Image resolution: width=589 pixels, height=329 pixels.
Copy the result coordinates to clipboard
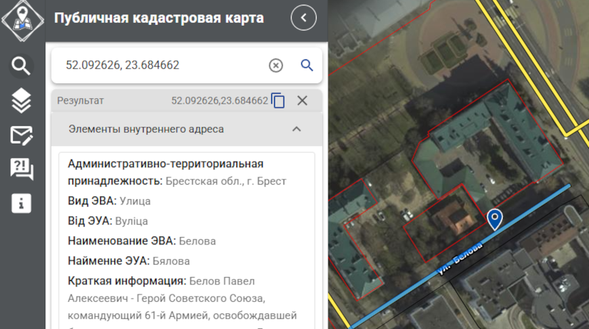coord(278,100)
